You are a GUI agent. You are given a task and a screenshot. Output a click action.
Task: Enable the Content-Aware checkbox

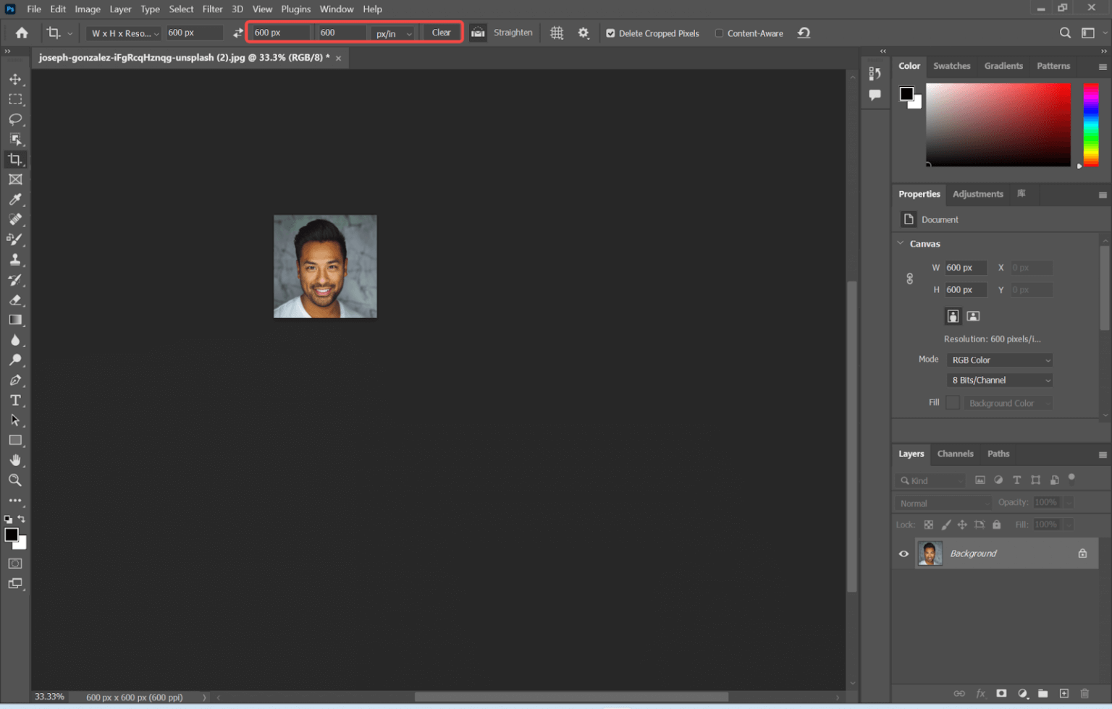tap(719, 33)
